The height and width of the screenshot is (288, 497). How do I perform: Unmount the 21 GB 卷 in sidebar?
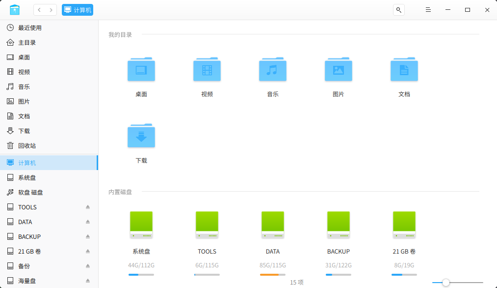point(88,252)
